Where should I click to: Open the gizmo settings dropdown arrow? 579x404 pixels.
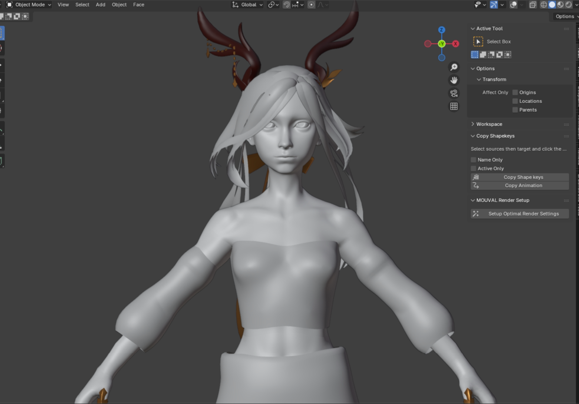click(502, 5)
